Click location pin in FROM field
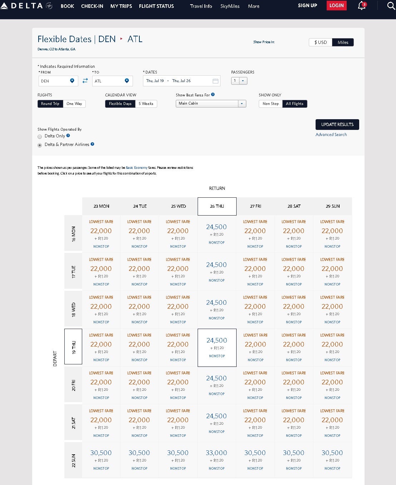 click(72, 81)
